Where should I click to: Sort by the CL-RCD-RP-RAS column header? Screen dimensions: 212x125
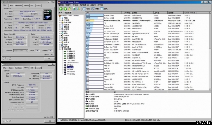[190, 13]
